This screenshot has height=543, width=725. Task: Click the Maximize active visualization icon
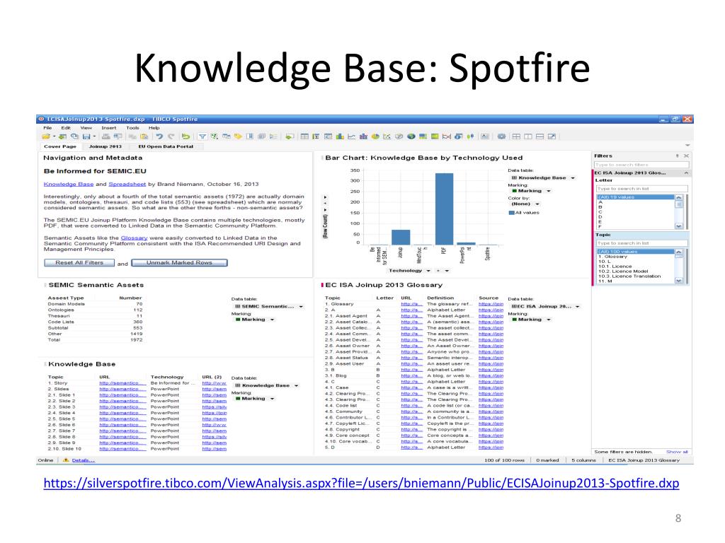[x=552, y=136]
